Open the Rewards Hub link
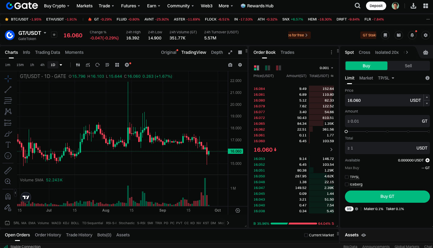The image size is (433, 248). pyautogui.click(x=257, y=6)
